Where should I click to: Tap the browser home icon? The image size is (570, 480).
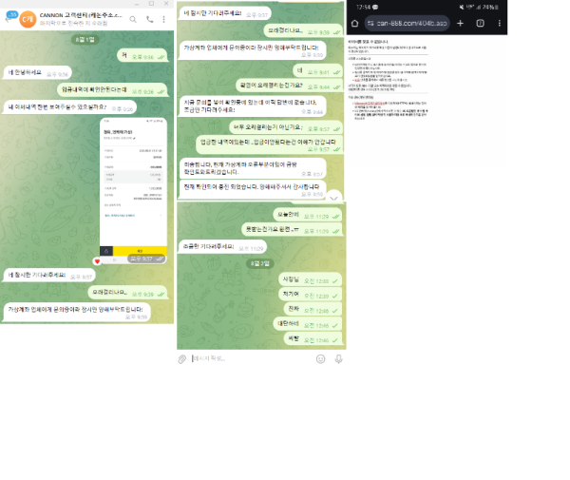355,23
